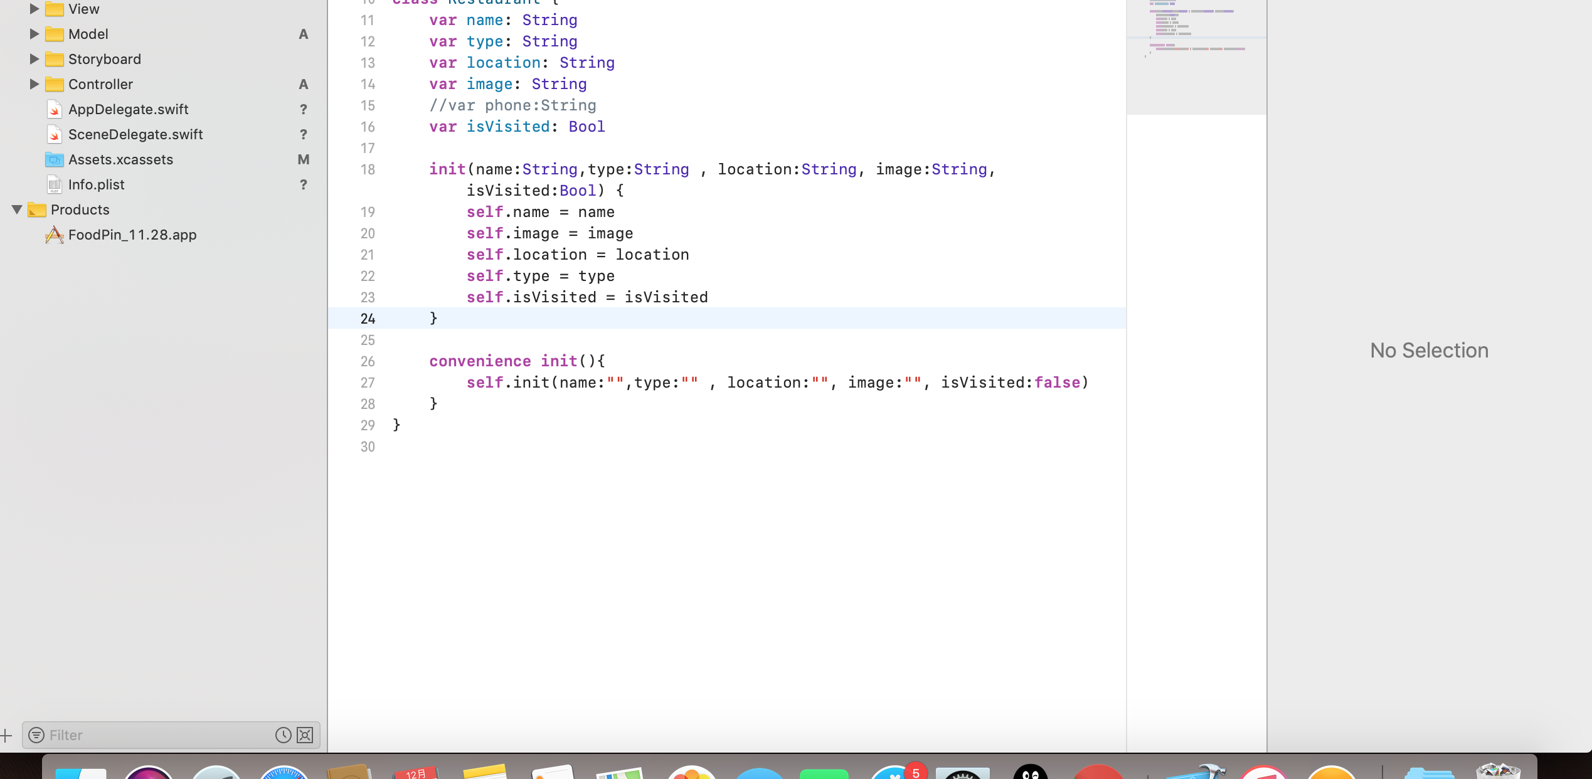
Task: Toggle the source-control status filter icon
Action: [x=305, y=735]
